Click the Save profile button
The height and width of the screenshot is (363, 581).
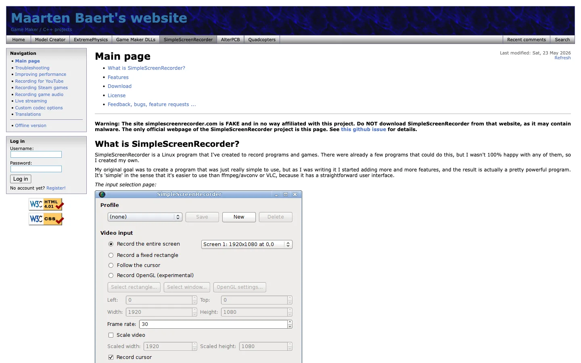pos(202,217)
